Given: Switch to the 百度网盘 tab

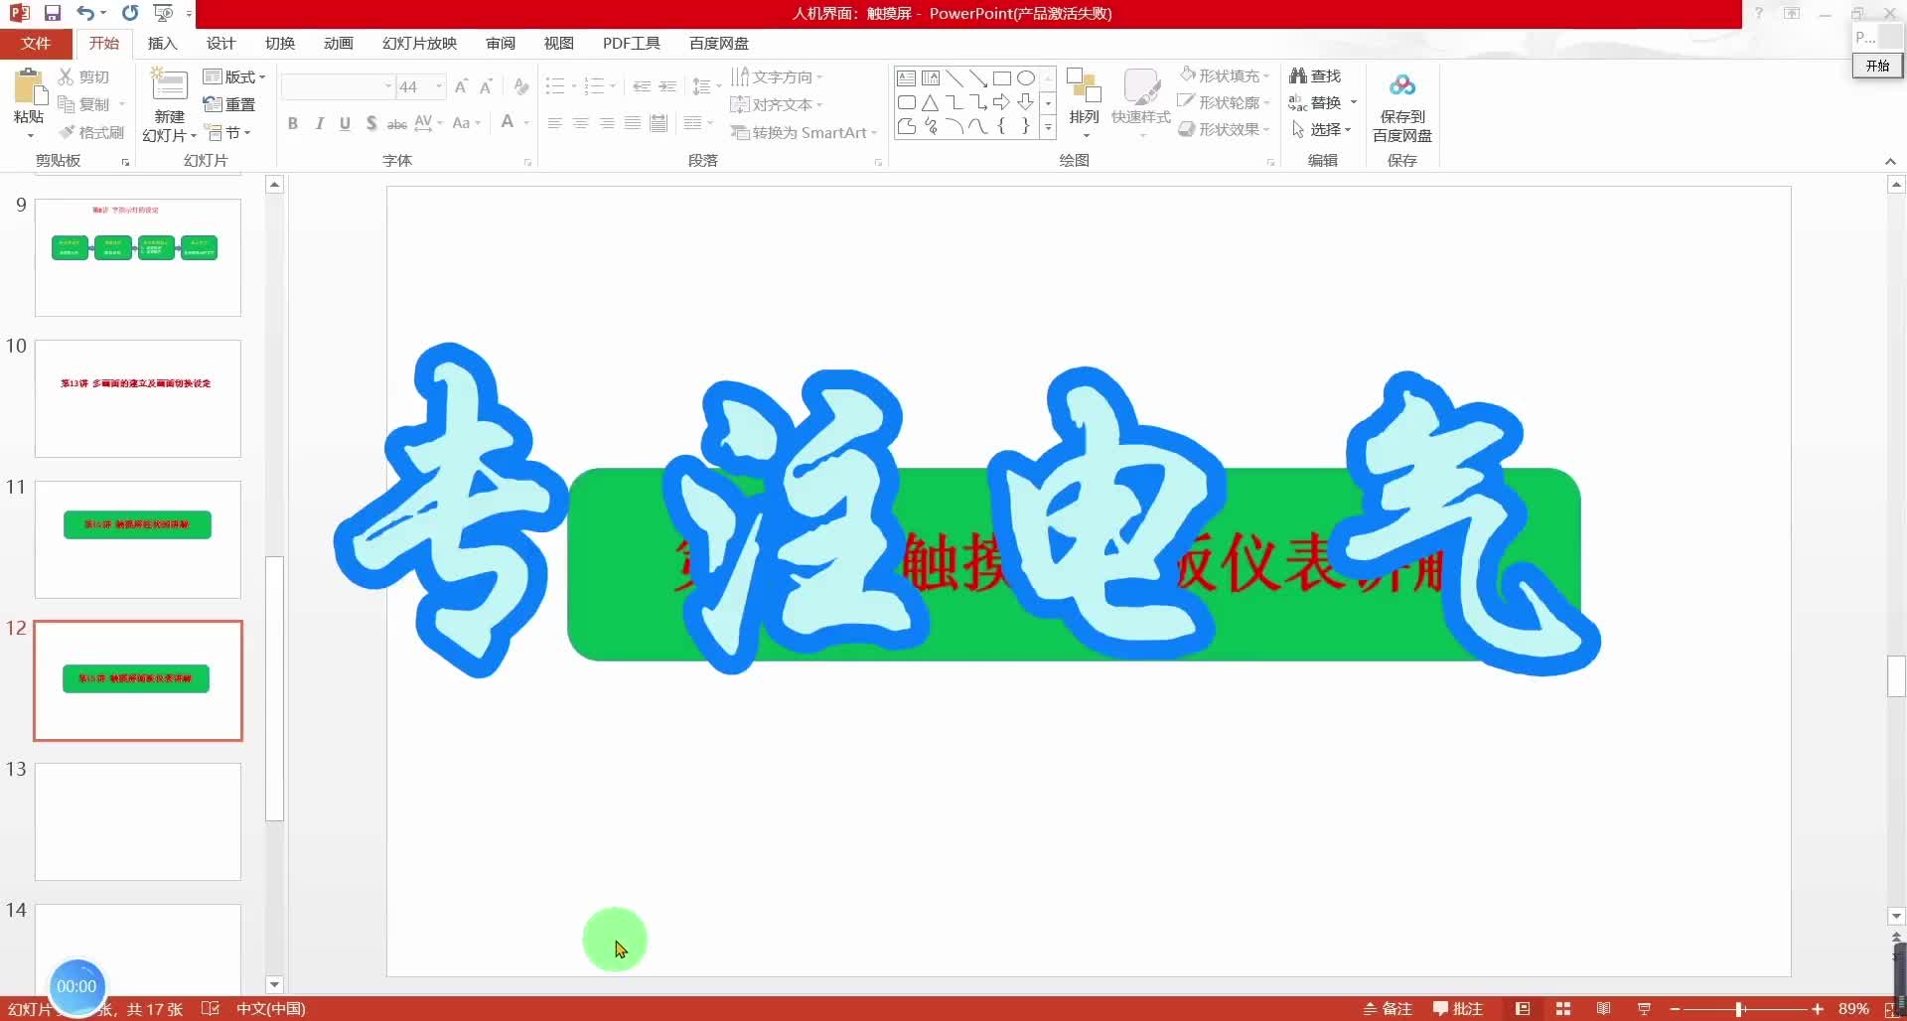Looking at the screenshot, I should [719, 44].
